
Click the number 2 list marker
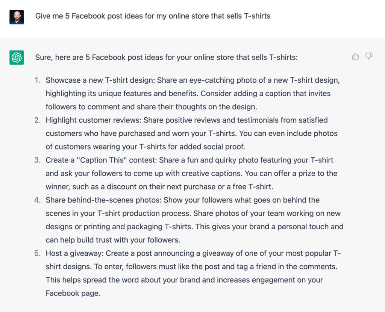tap(38, 120)
